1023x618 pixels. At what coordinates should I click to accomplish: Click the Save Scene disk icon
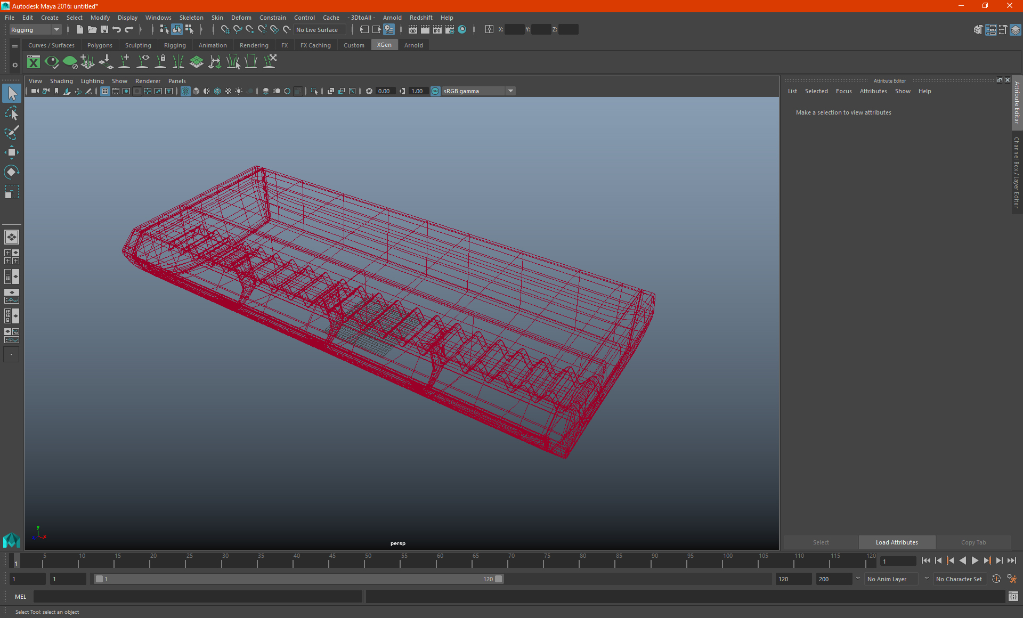104,30
